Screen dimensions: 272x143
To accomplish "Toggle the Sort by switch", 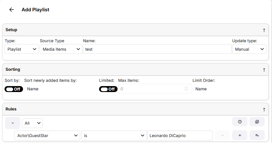I will coord(14,89).
